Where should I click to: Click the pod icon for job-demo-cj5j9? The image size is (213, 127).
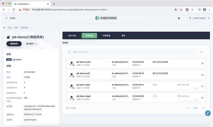(72, 87)
